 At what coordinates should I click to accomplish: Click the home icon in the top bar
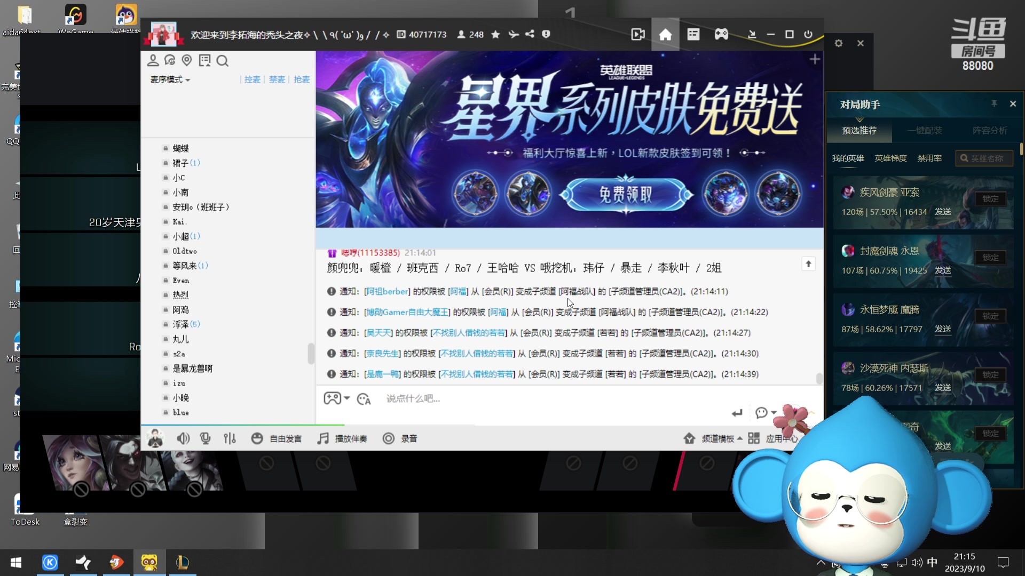(666, 34)
